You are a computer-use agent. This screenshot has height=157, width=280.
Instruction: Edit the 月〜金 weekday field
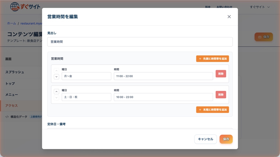[x=86, y=76]
